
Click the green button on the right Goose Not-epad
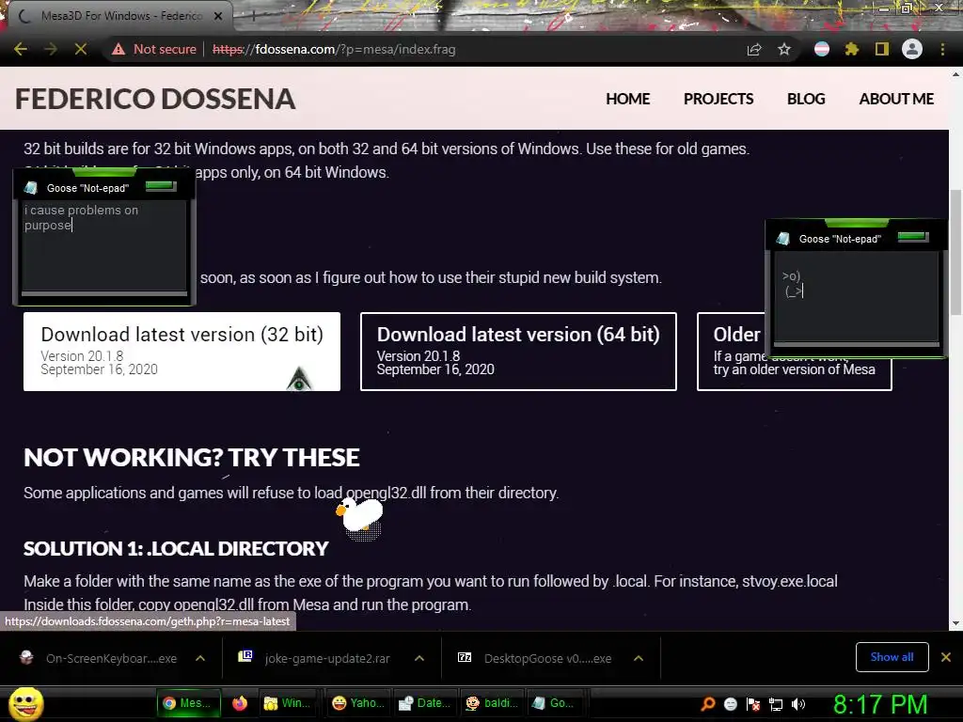913,237
